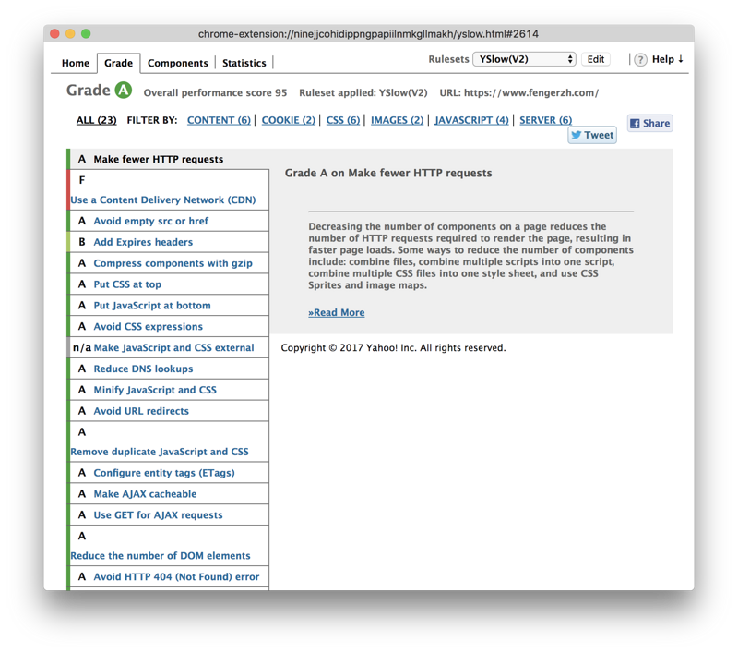Filter by JAVASCRIPT (4)

471,120
